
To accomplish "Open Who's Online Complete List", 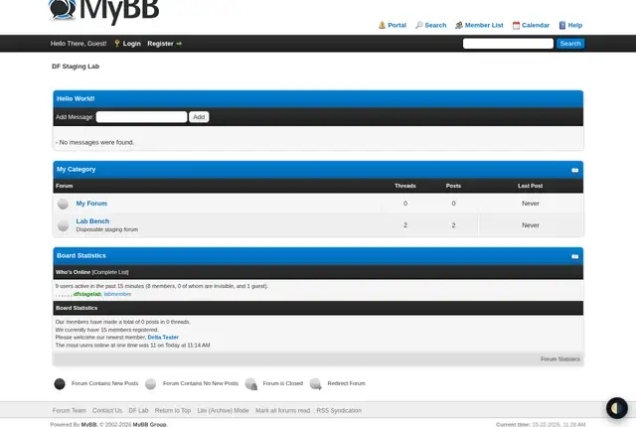I will coord(110,272).
